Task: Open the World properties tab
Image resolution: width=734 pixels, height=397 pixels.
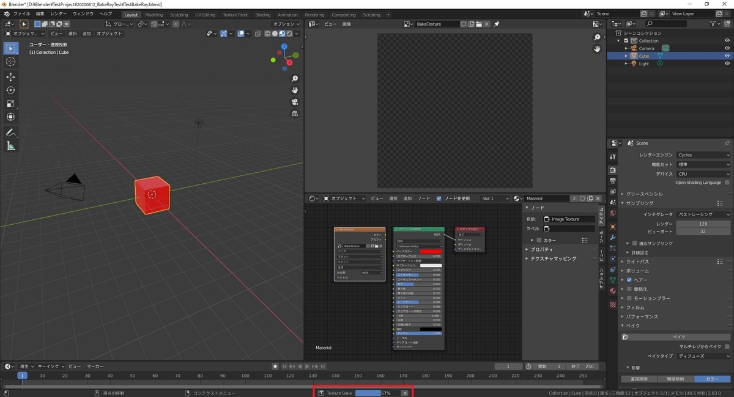Action: coord(612,213)
